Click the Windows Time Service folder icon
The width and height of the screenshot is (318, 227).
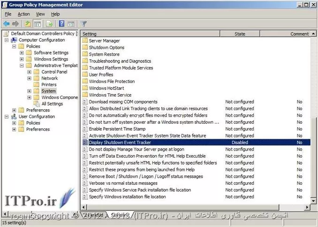coord(85,95)
